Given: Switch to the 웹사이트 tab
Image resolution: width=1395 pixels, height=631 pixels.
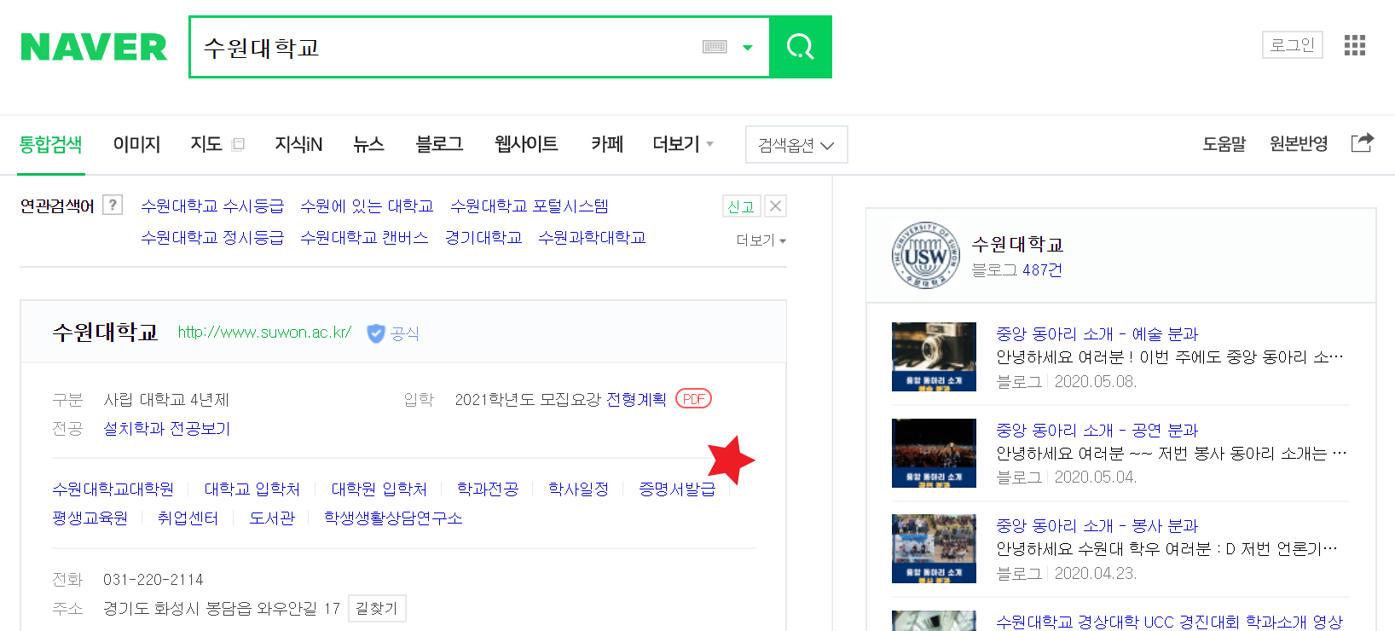Looking at the screenshot, I should point(526,144).
